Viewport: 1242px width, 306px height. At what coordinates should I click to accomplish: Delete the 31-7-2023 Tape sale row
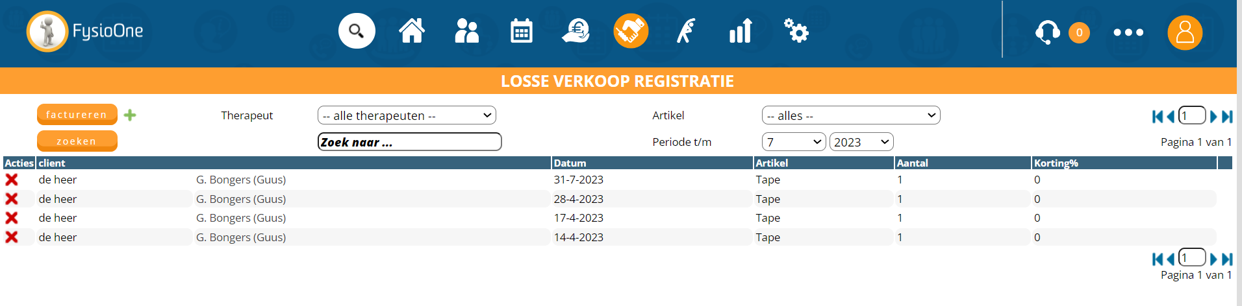(12, 180)
